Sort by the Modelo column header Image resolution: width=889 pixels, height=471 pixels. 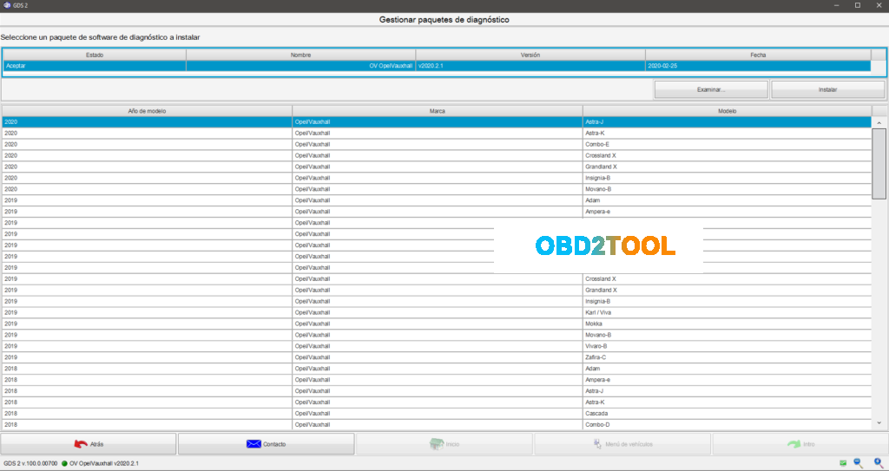727,111
